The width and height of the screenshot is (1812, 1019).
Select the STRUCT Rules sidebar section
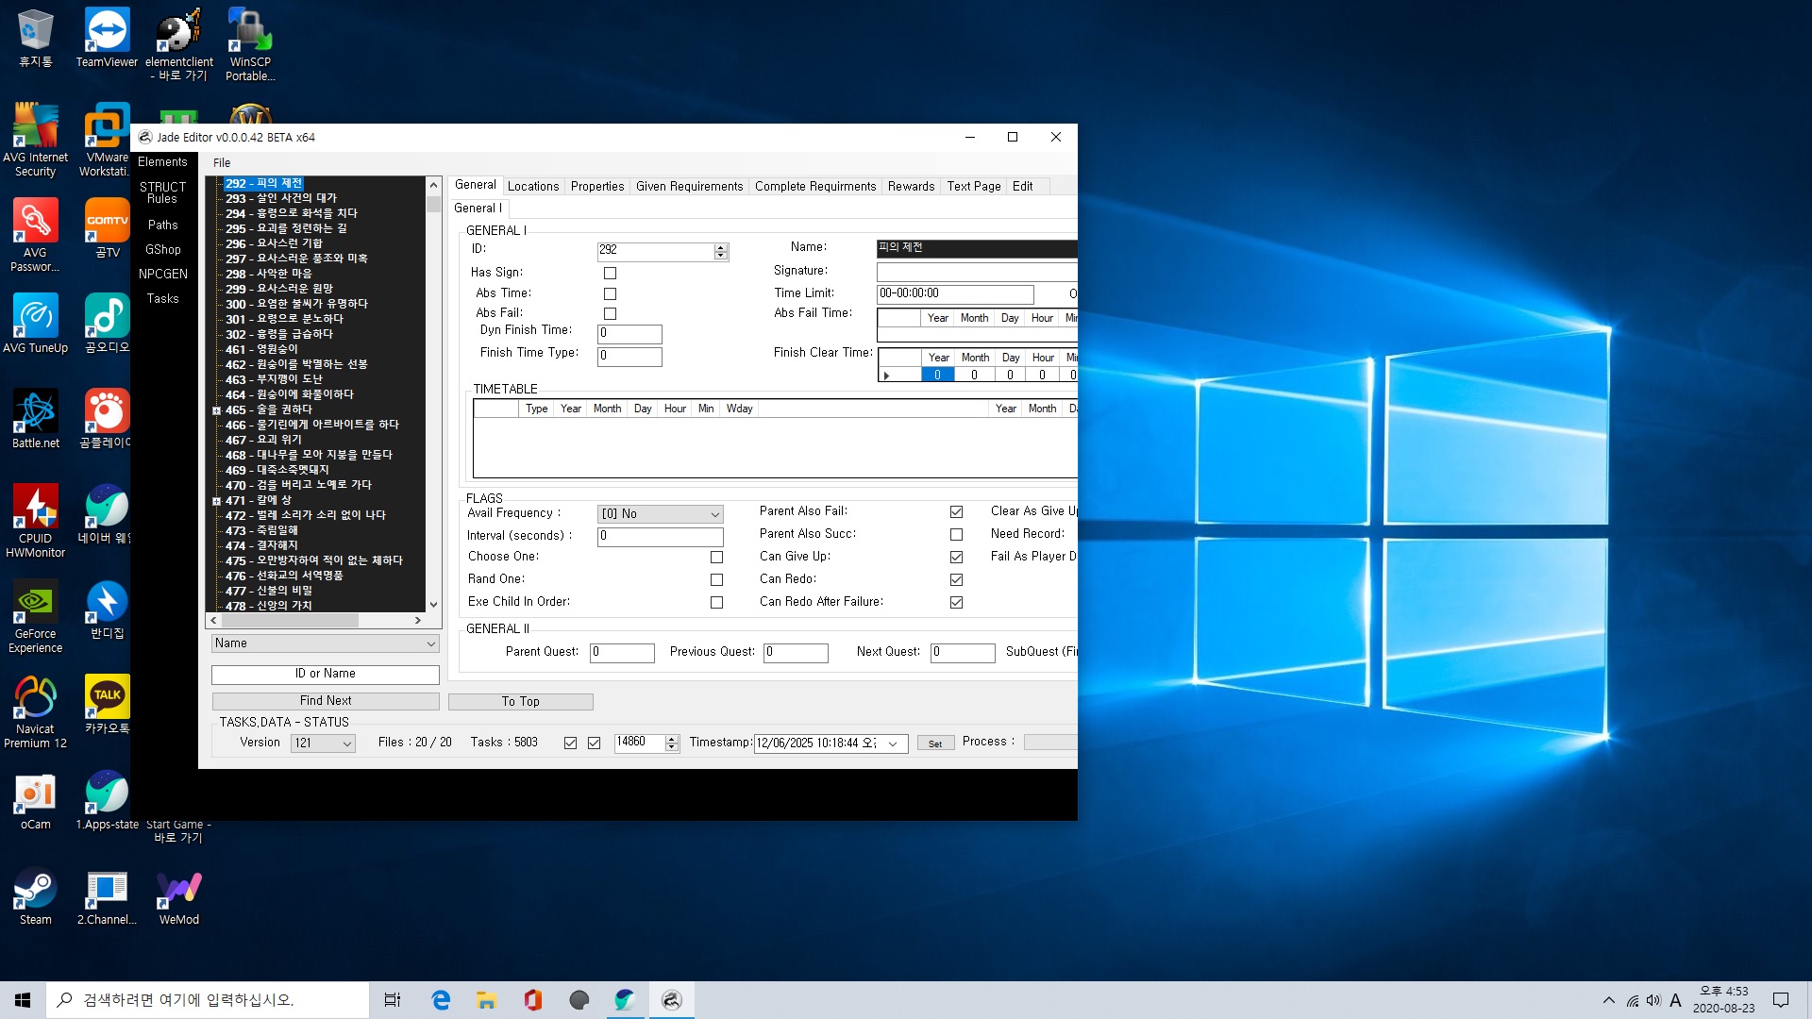(162, 192)
